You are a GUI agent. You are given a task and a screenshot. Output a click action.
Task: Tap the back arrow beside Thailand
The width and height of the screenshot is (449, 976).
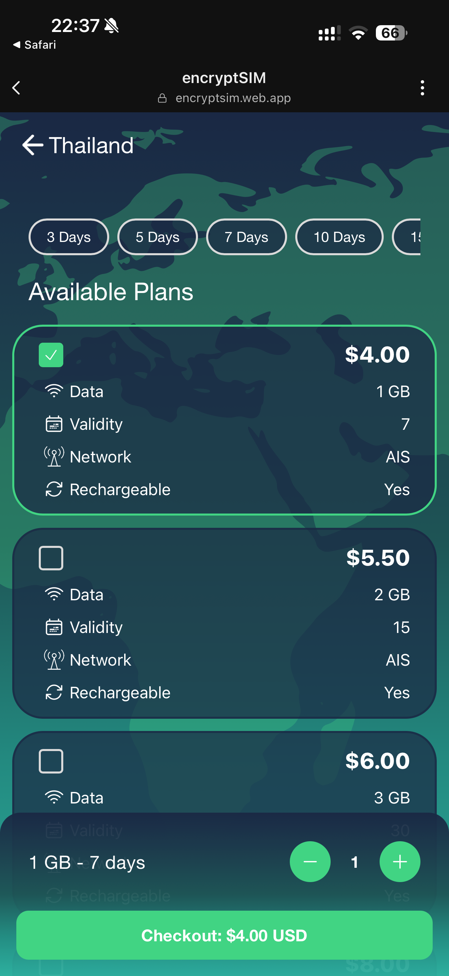point(33,145)
